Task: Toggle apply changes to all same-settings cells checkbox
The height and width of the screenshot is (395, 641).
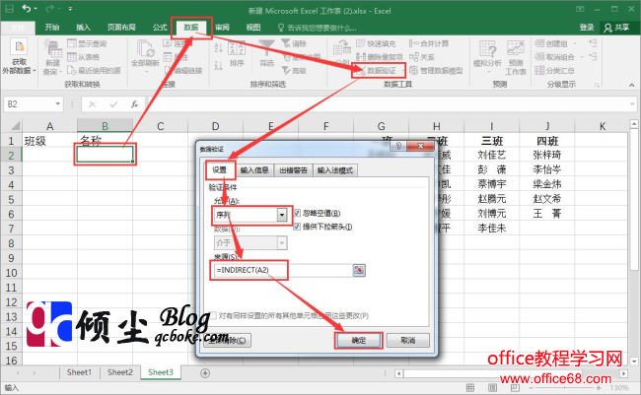Action: (x=213, y=315)
